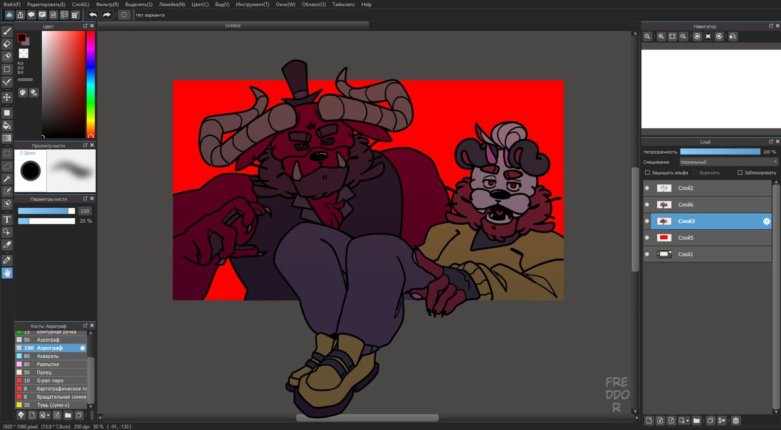Select the Eyedropper tool
Image resolution: width=781 pixels, height=430 pixels.
(x=7, y=260)
